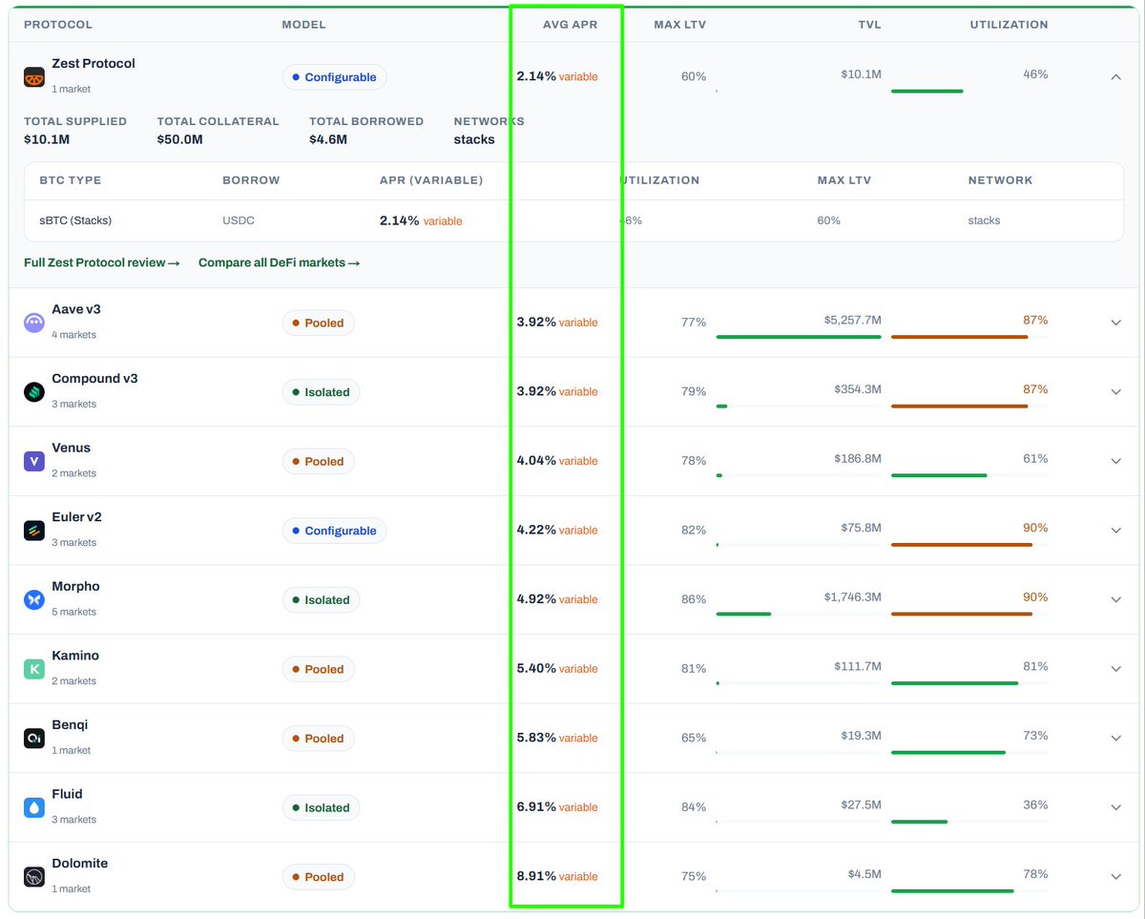Sort by the top UTILIZATION column header
1145x919 pixels.
[x=1009, y=25]
